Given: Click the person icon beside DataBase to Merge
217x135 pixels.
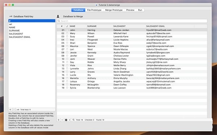Looking at the screenshot, I should [58, 17].
